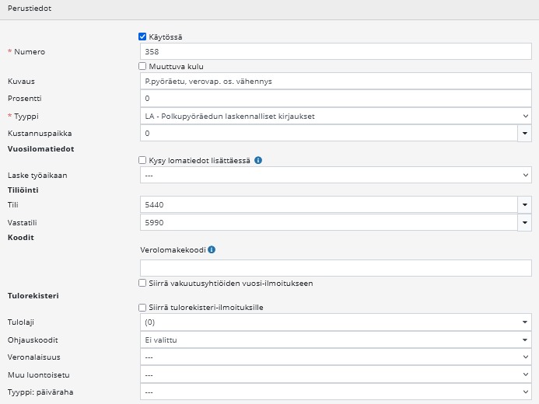The height and width of the screenshot is (404, 539).
Task: Enable the Muuttuva kulu checkbox
Action: (x=142, y=67)
